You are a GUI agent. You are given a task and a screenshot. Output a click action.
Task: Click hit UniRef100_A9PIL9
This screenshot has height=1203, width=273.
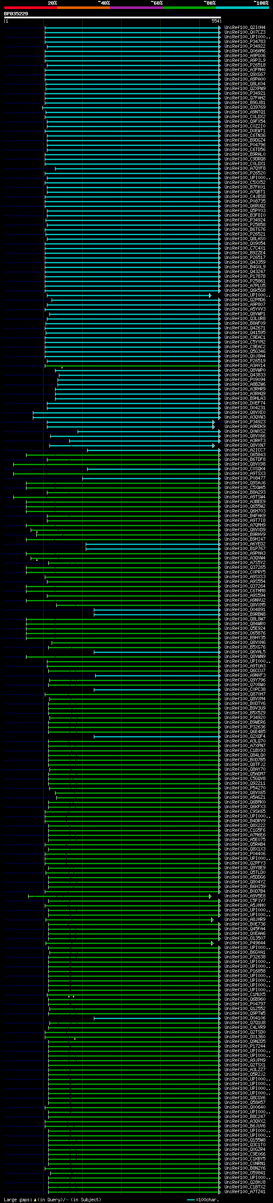click(245, 61)
